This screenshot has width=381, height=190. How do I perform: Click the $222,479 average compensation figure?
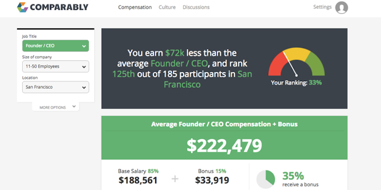224,146
